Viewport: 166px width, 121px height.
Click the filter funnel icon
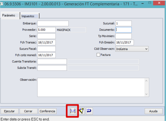coord(81,111)
